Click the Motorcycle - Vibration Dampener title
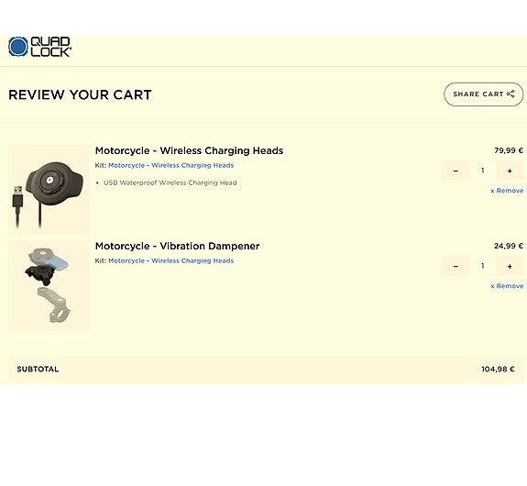Screen dimensions: 527x486 [x=177, y=246]
